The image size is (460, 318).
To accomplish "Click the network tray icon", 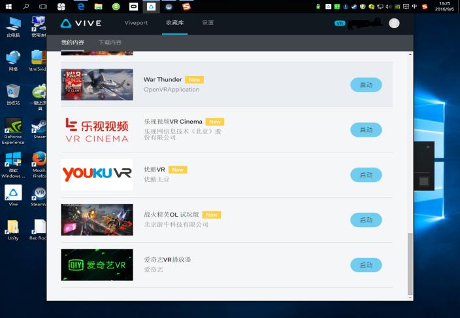I will click(380, 7).
